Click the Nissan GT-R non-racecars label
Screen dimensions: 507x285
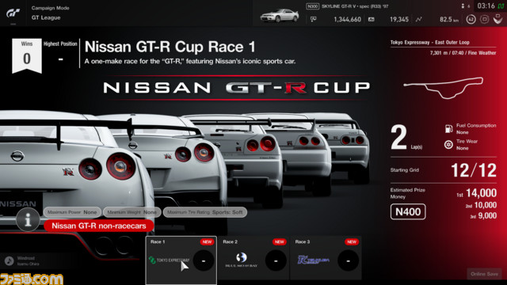click(98, 226)
